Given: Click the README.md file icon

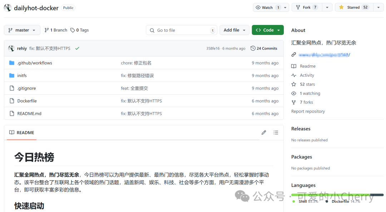Looking at the screenshot, I should (x=12, y=113).
